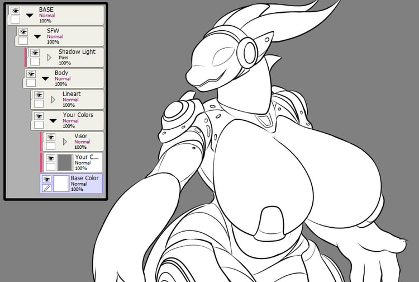Select the Your Colors folder name

78,115
